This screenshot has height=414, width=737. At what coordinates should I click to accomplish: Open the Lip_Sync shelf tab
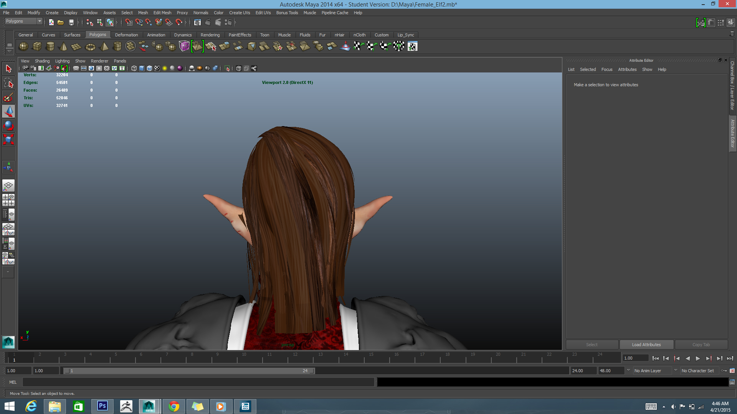(406, 35)
